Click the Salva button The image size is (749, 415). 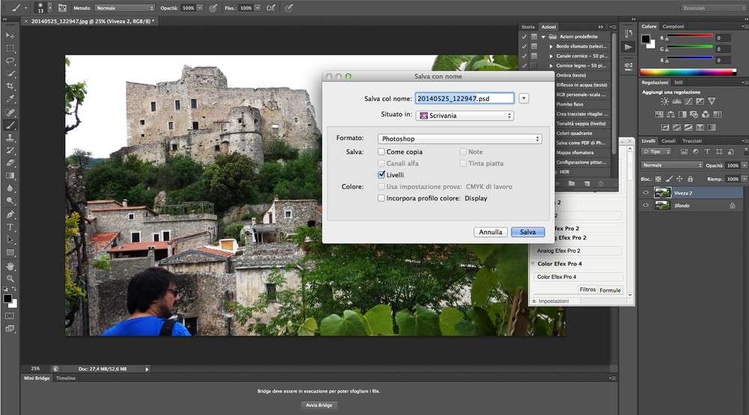tap(527, 232)
